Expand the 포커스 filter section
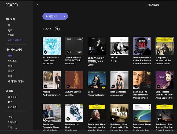The height and width of the screenshot is (134, 177). pyautogui.click(x=47, y=29)
